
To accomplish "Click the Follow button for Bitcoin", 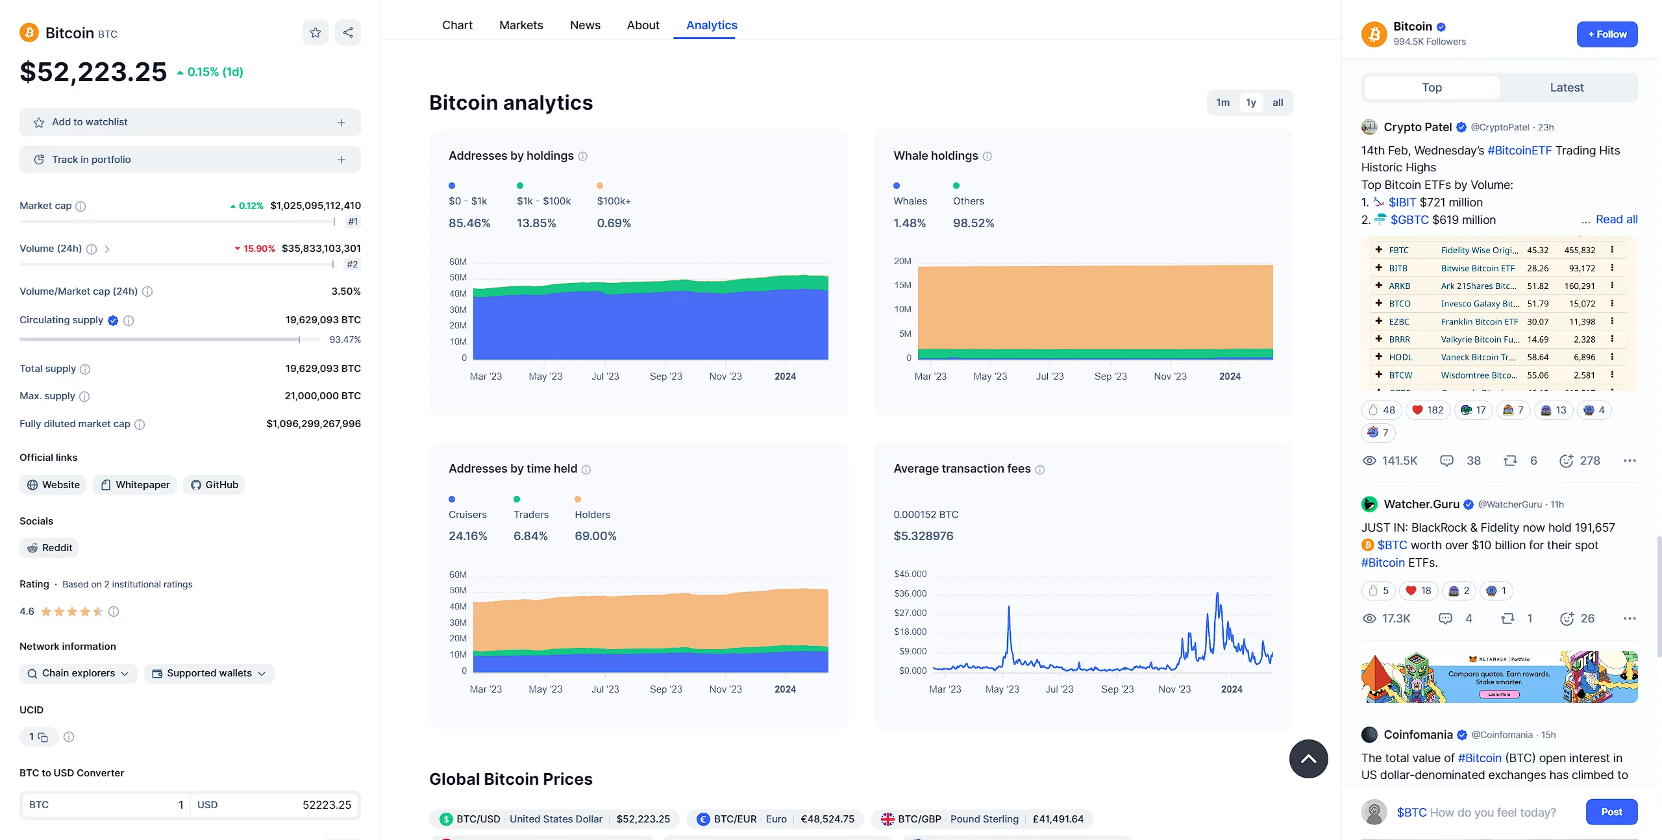I will coord(1607,34).
